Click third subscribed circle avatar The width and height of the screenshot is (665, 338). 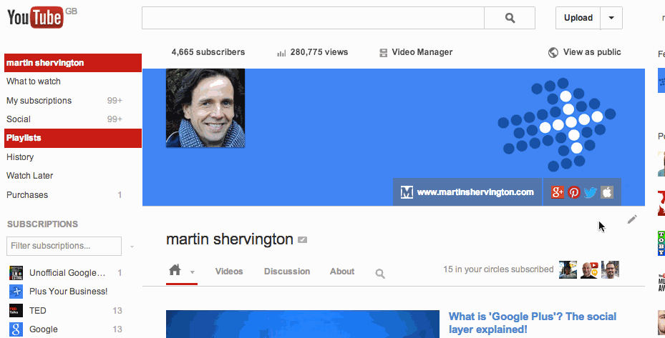tap(611, 269)
